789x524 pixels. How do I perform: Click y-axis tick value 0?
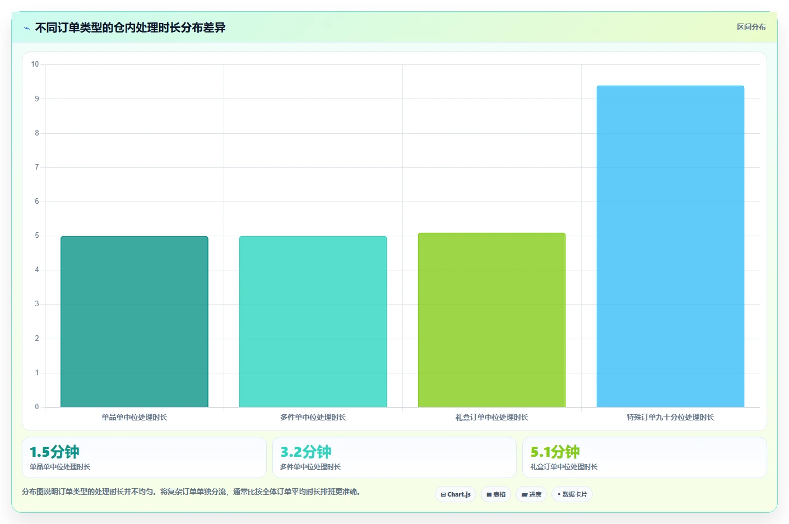pyautogui.click(x=37, y=407)
